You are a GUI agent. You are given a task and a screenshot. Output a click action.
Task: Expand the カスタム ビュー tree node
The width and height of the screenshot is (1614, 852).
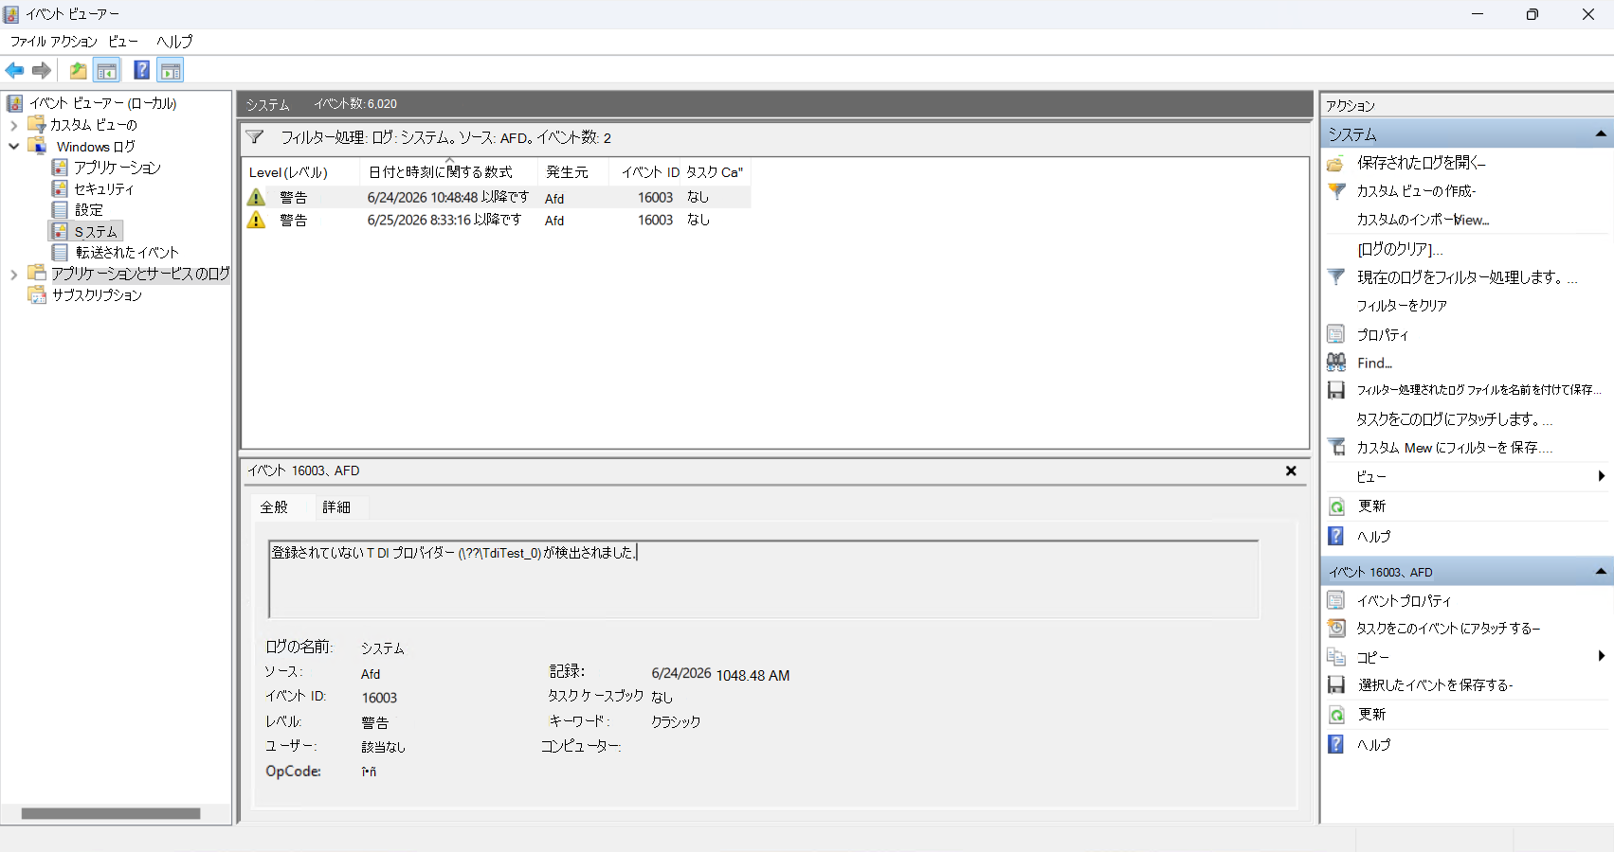point(13,125)
